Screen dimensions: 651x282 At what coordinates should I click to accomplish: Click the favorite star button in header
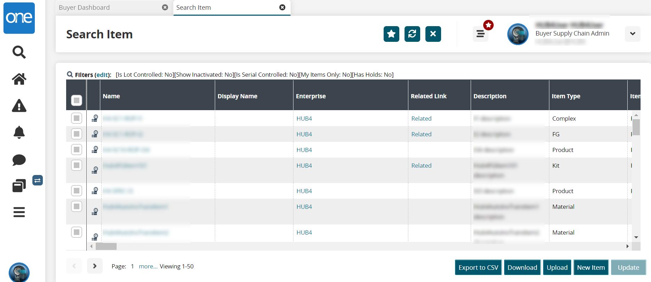point(391,34)
